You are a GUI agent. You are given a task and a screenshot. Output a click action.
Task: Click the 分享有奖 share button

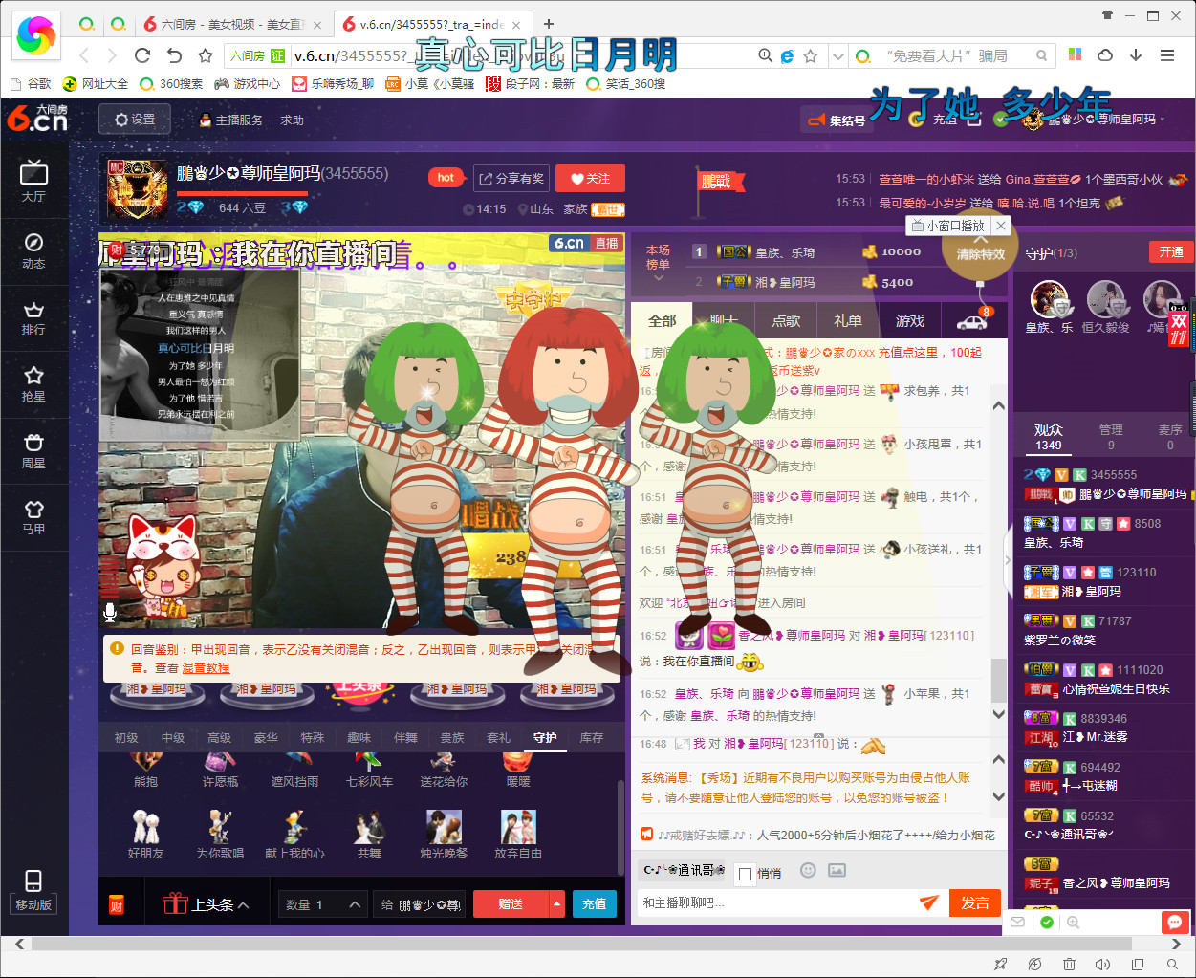click(511, 179)
